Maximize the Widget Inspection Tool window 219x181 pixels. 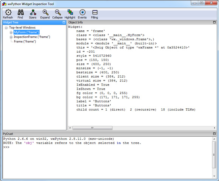[202, 3]
